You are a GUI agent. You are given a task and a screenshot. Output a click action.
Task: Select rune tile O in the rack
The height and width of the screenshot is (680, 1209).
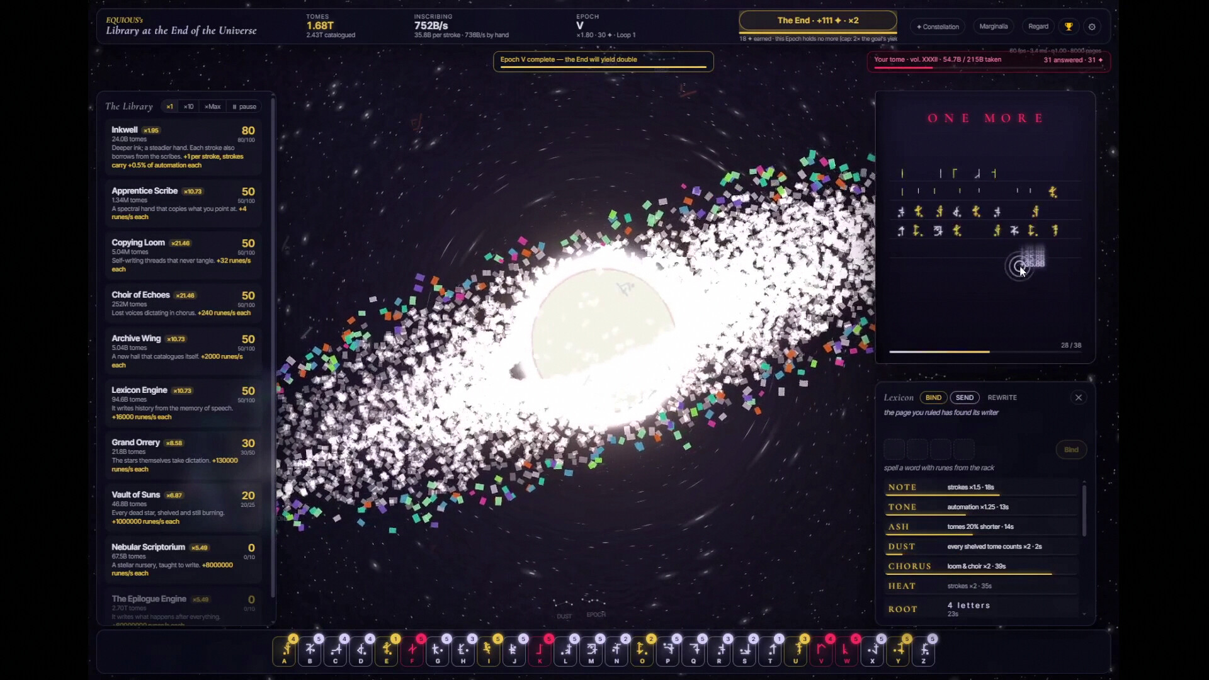[642, 651]
